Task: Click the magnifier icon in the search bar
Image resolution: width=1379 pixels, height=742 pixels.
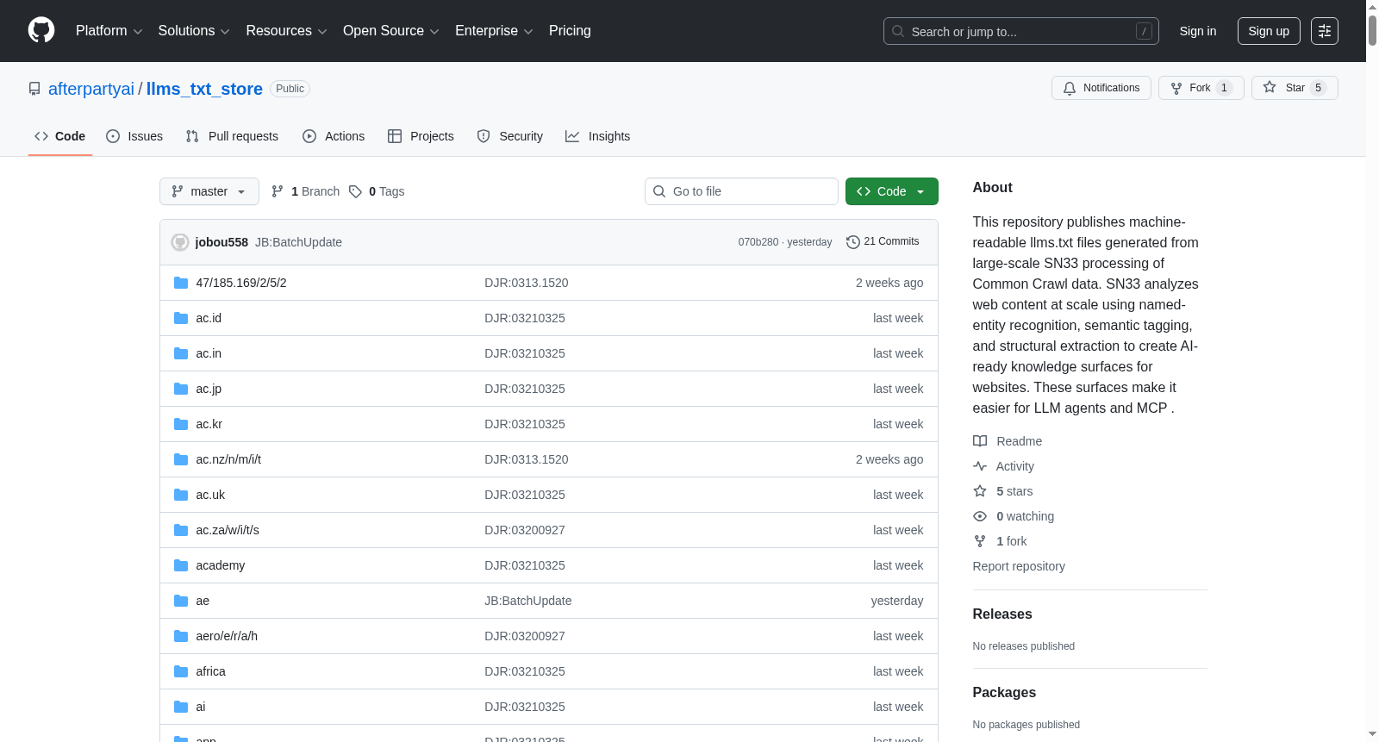Action: tap(898, 31)
